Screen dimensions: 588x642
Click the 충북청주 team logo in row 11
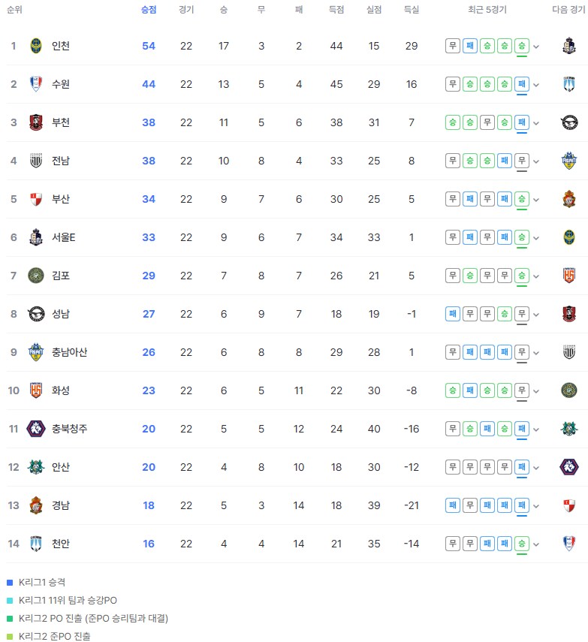coord(36,429)
